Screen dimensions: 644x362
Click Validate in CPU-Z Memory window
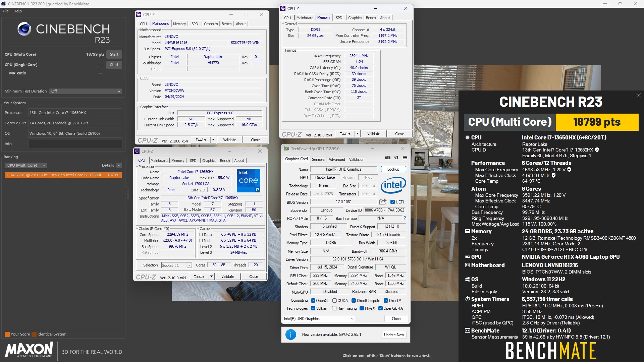tap(373, 134)
